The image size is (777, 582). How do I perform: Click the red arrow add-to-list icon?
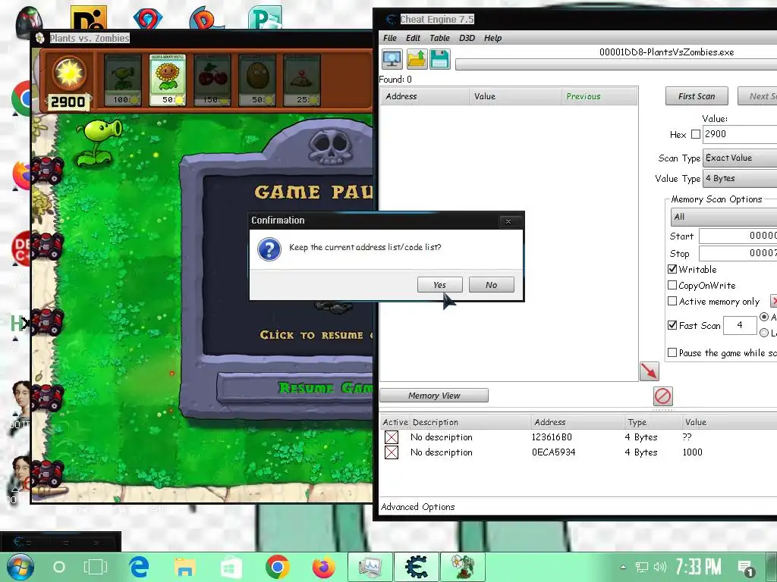point(650,371)
